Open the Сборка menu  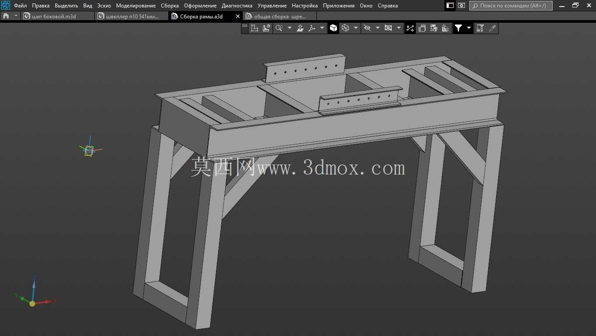point(170,6)
